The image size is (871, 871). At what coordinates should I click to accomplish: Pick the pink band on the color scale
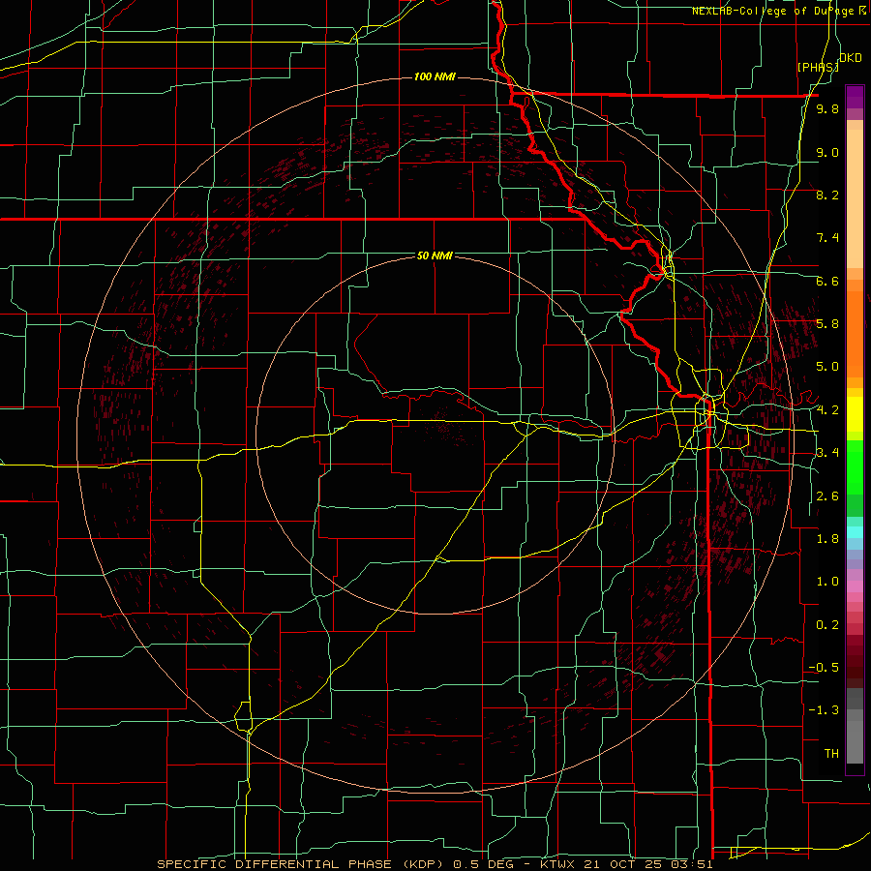tap(855, 586)
